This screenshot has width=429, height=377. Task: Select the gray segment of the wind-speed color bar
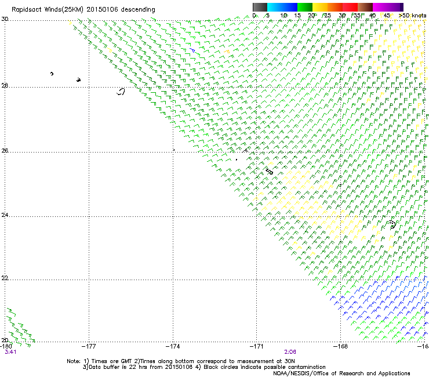(260, 7)
